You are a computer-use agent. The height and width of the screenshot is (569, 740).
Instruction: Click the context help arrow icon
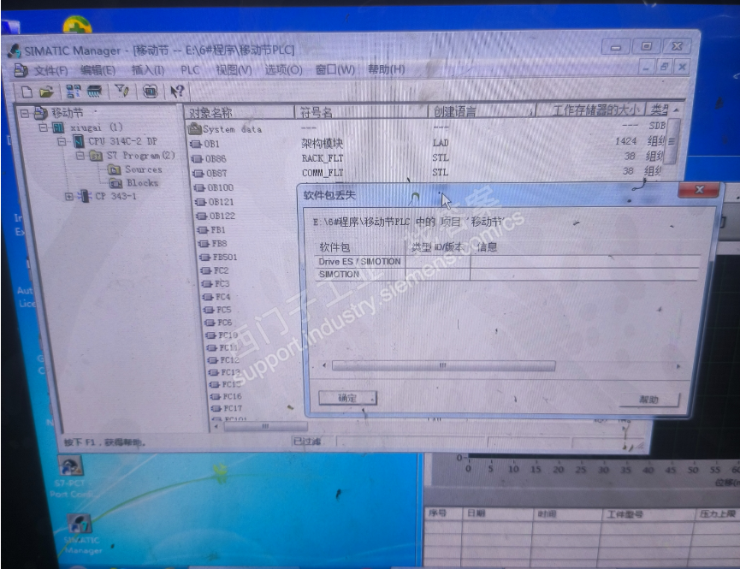point(177,92)
